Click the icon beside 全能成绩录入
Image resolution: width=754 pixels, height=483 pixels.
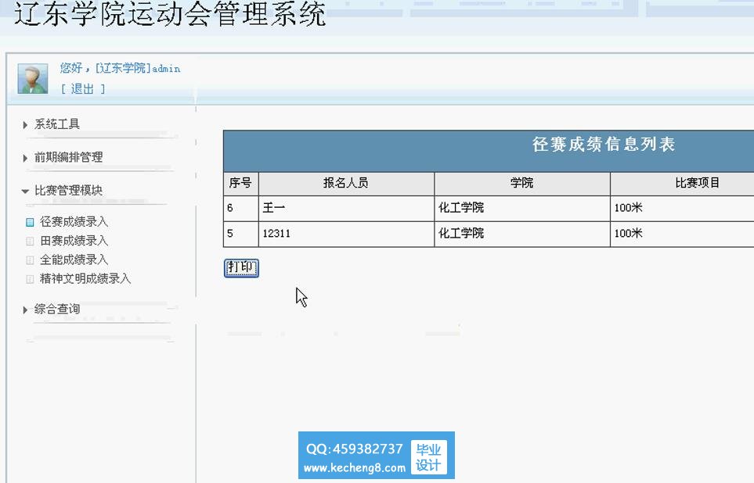[30, 260]
